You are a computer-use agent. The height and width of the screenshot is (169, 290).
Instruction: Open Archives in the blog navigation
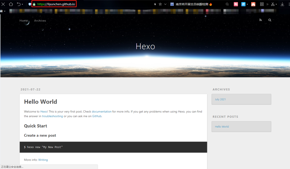click(40, 20)
